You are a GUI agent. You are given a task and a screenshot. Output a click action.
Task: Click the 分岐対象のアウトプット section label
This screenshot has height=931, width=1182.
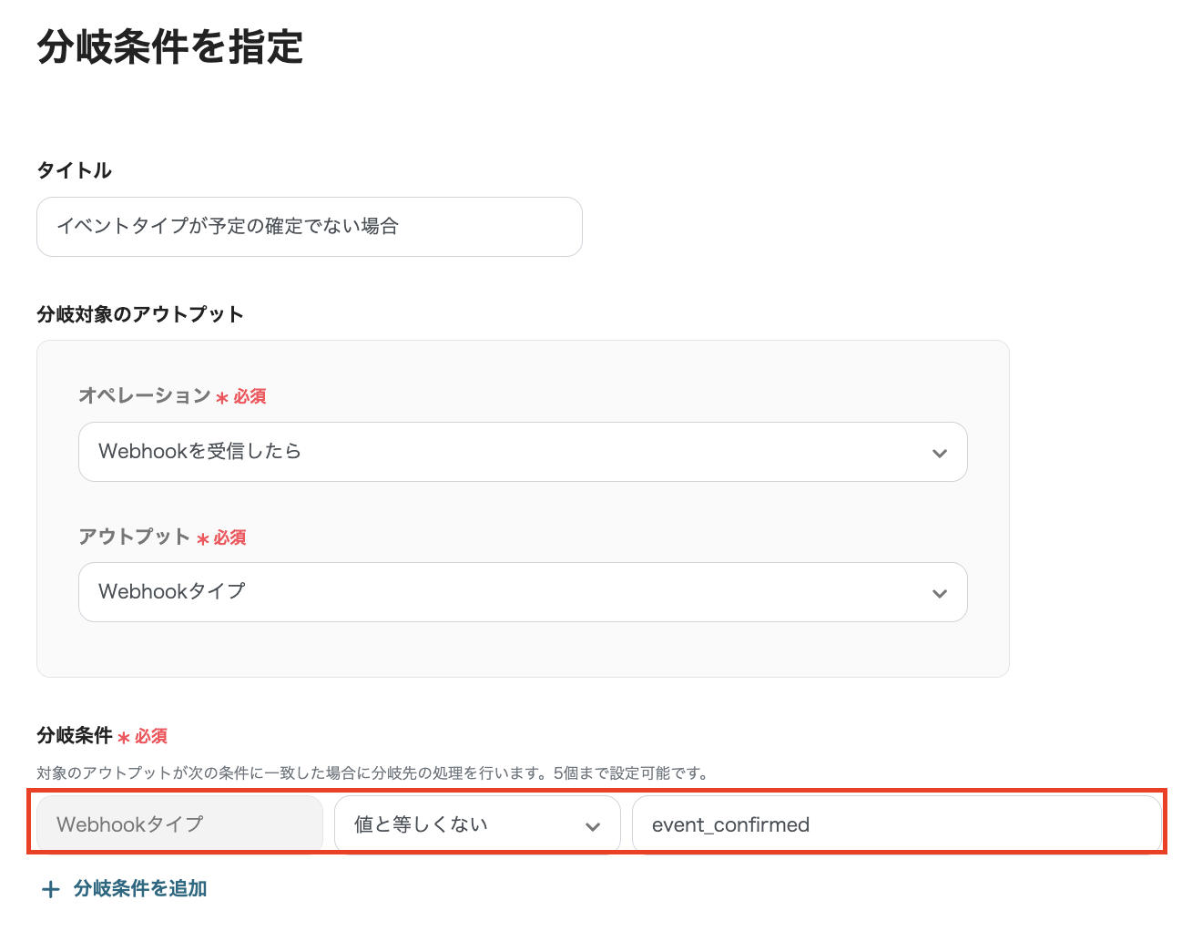139,313
